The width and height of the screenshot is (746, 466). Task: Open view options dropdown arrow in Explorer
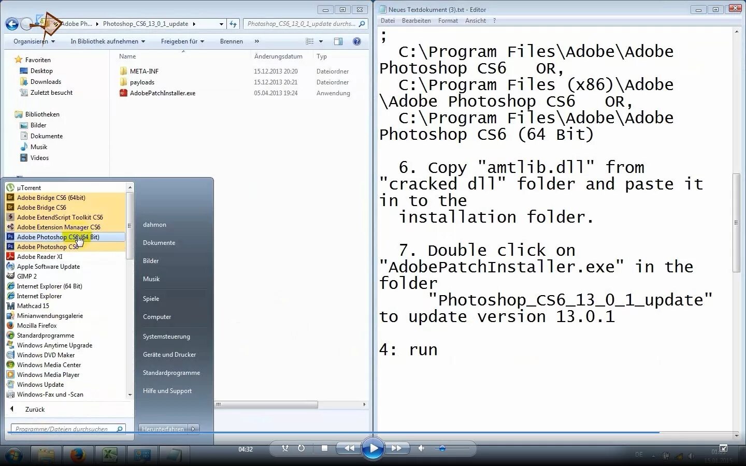point(321,41)
